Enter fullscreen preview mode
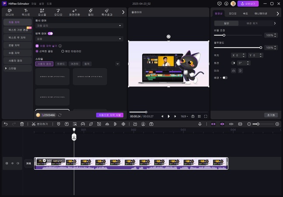283x197 pixels. 206,116
